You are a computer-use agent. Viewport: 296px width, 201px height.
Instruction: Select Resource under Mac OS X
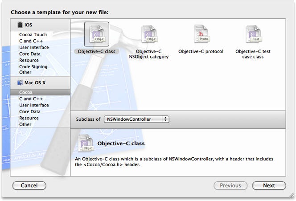tap(29, 118)
